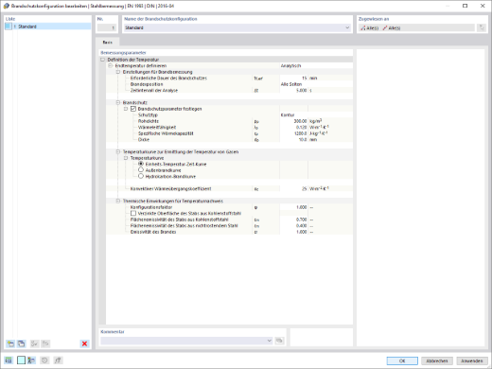The image size is (492, 369).
Task: Edit the Spezifische Wärmekapazität value 1200.0
Action: pos(293,133)
